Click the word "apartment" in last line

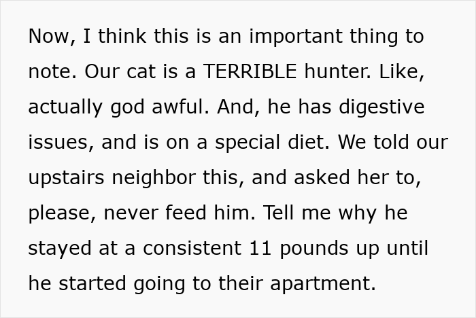pos(322,283)
